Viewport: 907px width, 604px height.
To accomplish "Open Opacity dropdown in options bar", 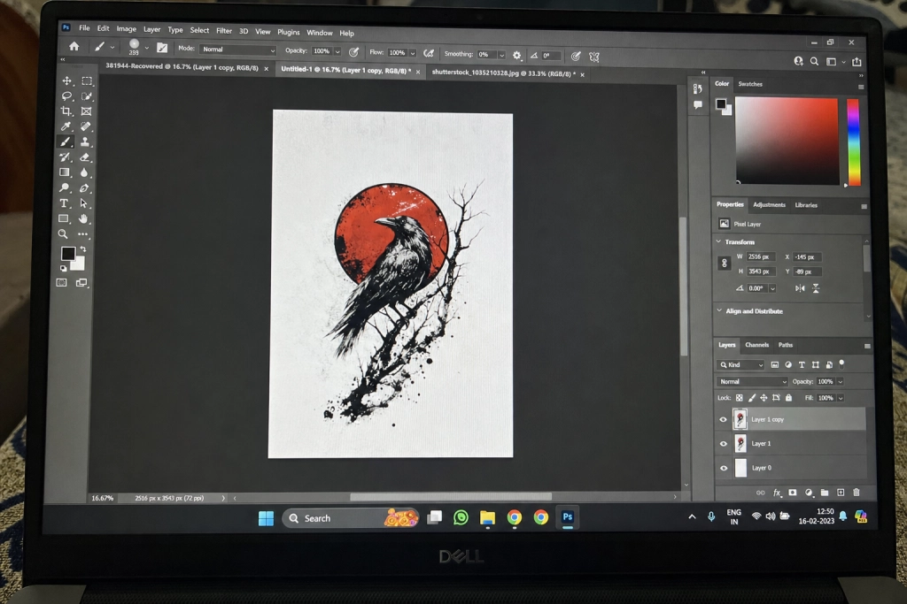I will click(337, 52).
